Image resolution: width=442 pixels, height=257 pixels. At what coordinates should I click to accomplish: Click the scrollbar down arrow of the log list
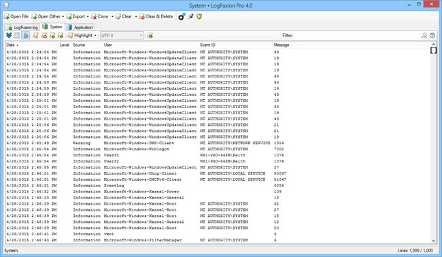coord(434,241)
